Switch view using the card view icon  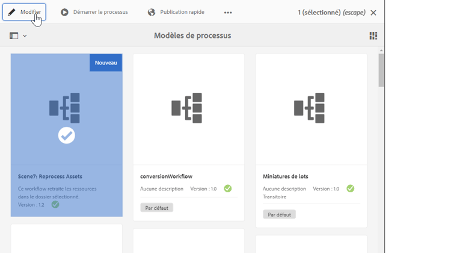(x=373, y=35)
